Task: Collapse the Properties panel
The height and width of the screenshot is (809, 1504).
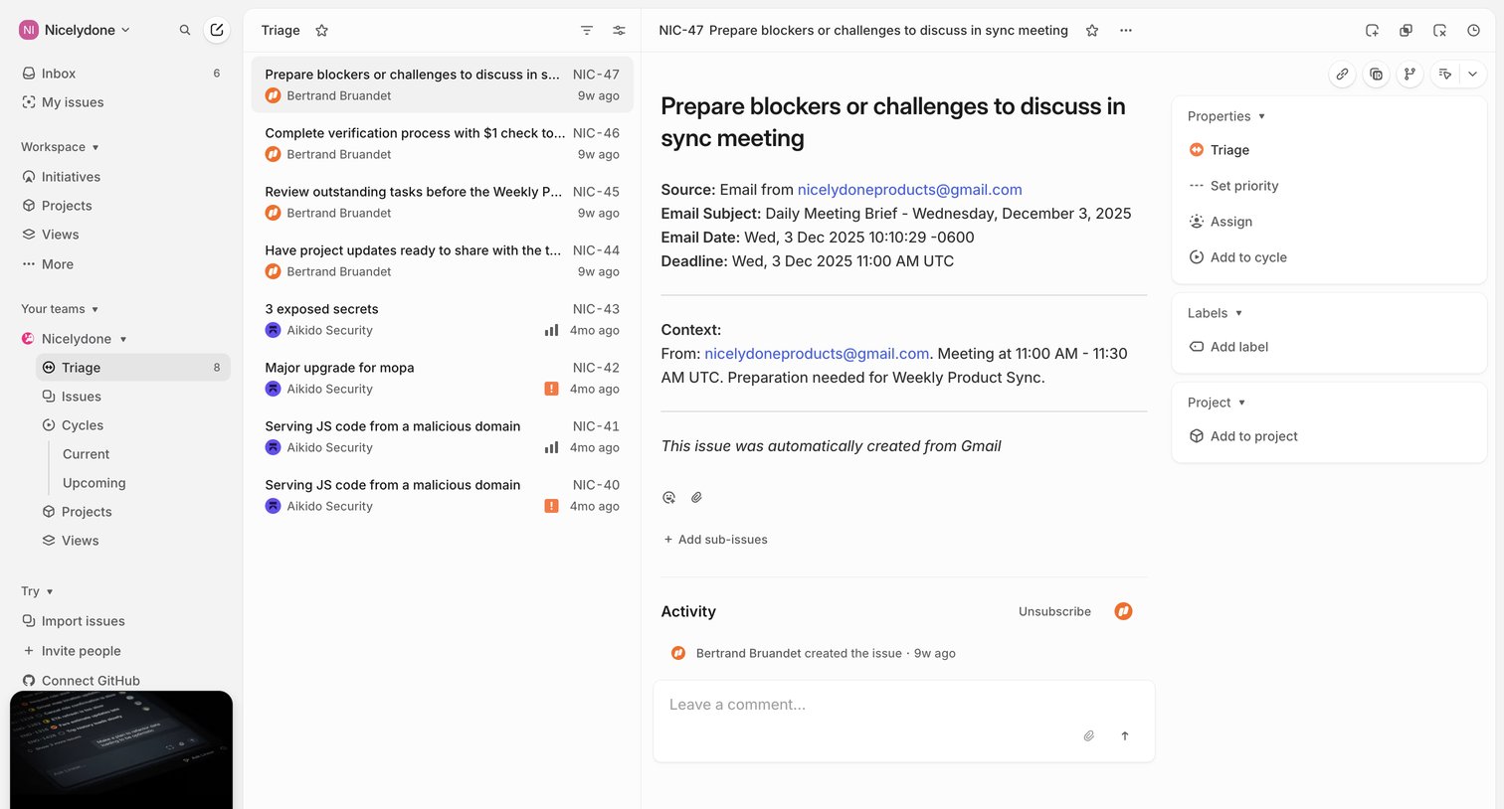Action: coord(1226,116)
